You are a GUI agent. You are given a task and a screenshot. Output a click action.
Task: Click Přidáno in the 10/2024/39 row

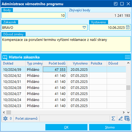(34, 69)
